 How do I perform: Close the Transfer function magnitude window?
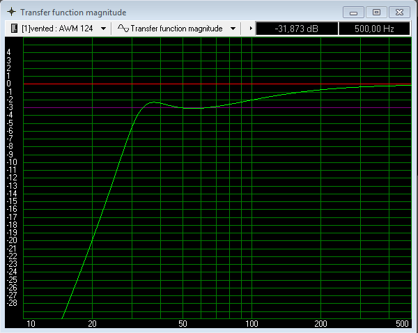pos(398,12)
